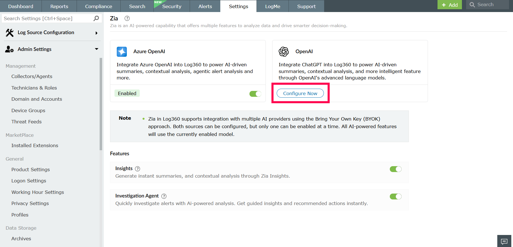This screenshot has height=247, width=513.
Task: Open the LogMe tab
Action: coord(273,6)
